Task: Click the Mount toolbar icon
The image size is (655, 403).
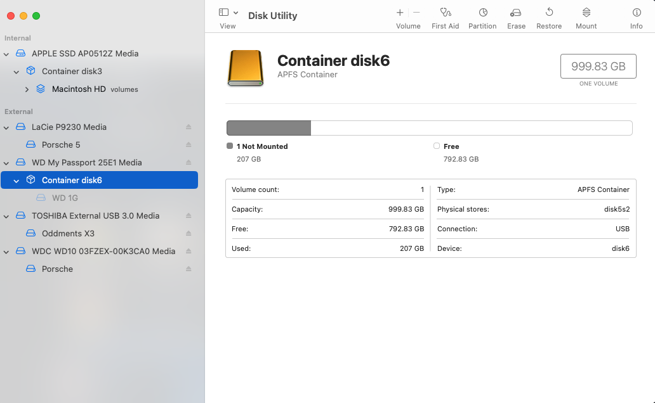Action: pos(586,13)
